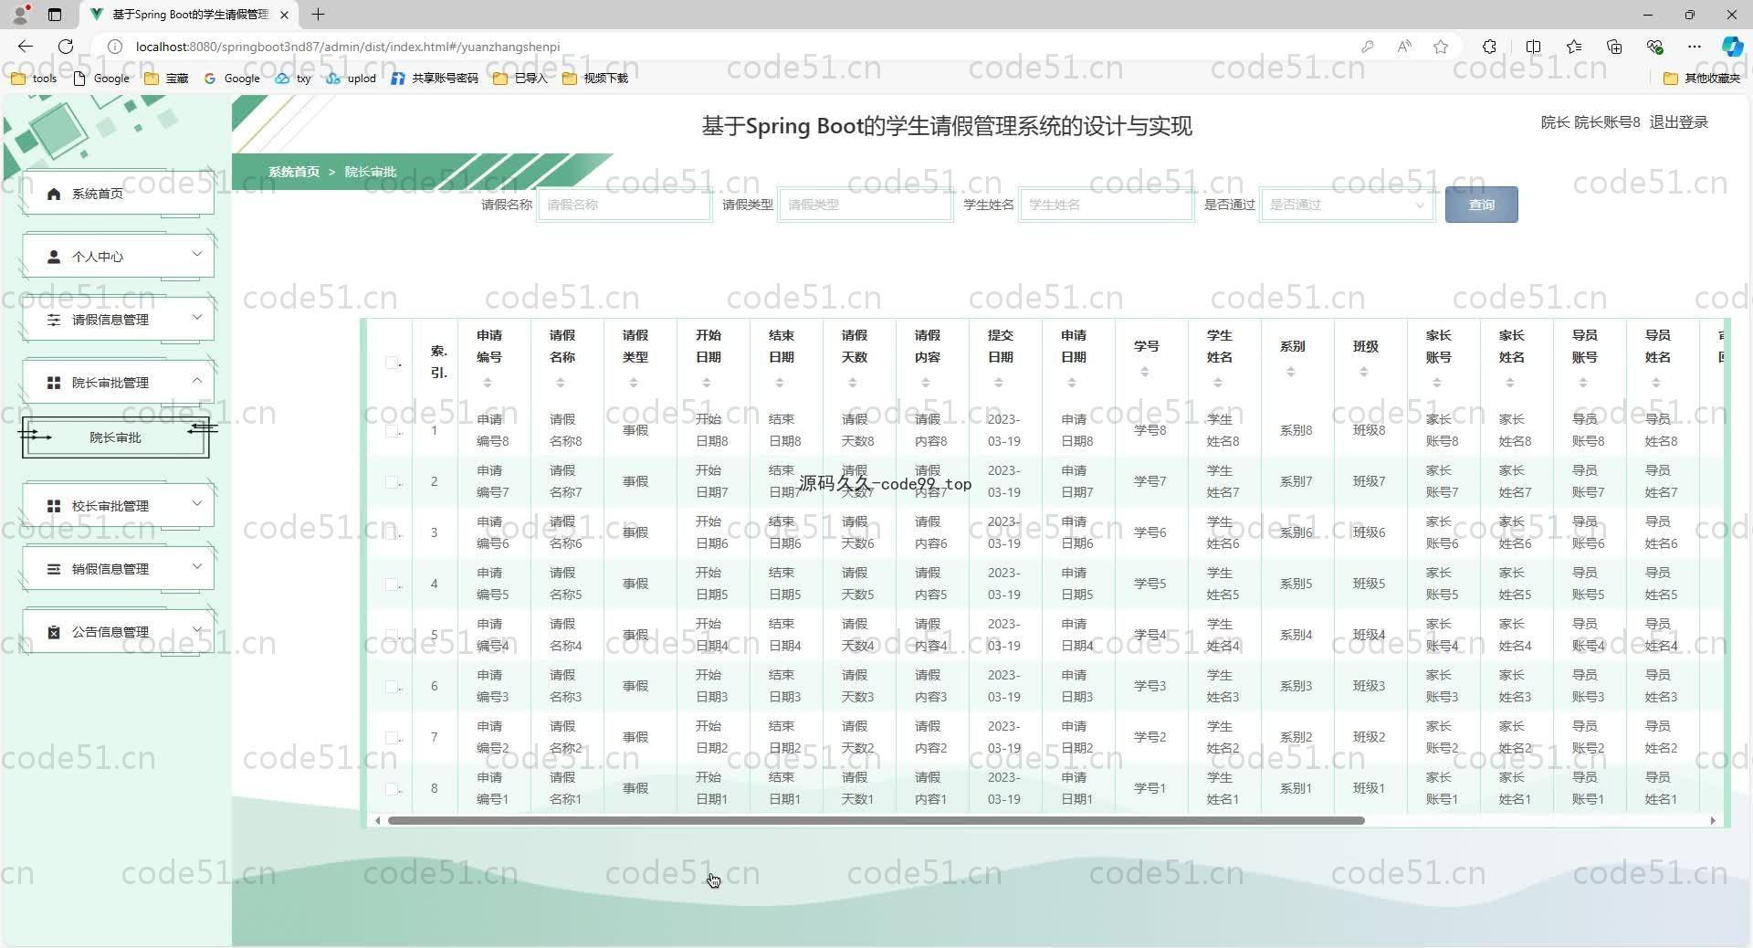
Task: Sort by 班级 column arrows
Action: 1364,372
